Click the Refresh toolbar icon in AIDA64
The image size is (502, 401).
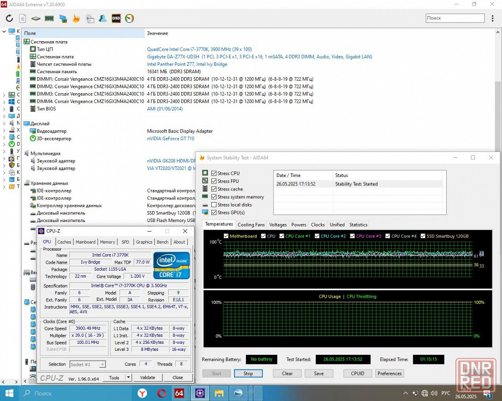coord(9,18)
